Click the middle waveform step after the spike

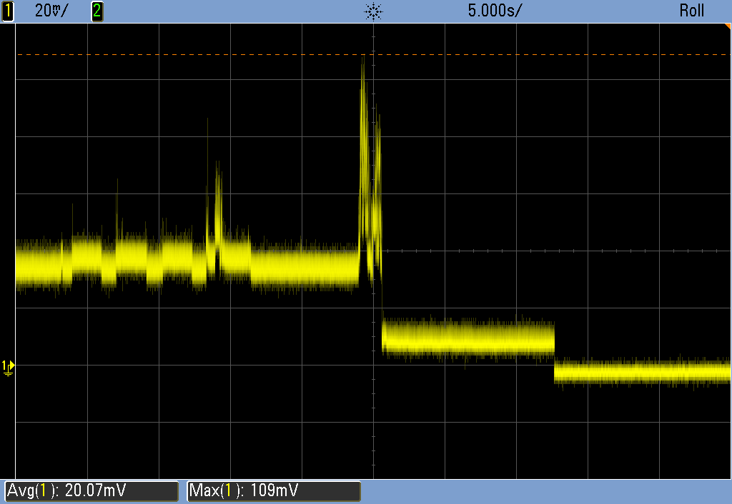(x=468, y=338)
